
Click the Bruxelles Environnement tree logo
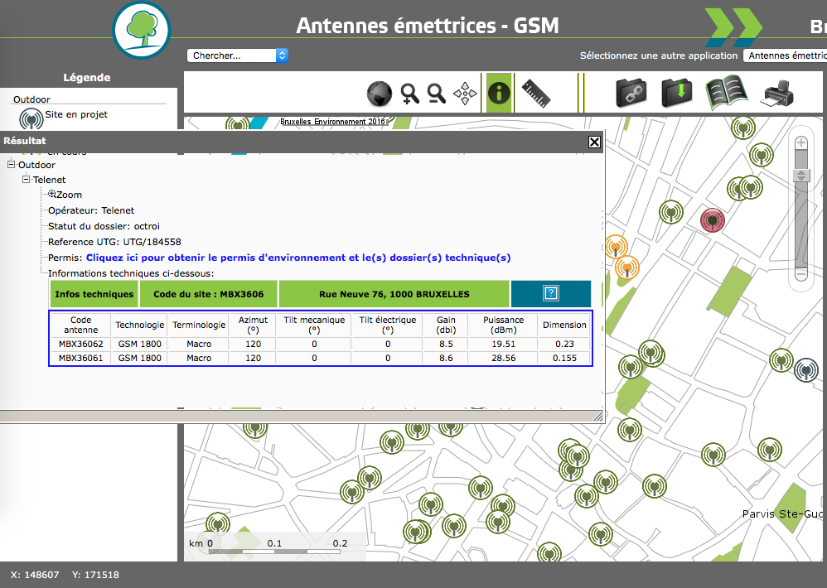pos(142,30)
